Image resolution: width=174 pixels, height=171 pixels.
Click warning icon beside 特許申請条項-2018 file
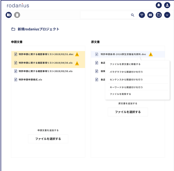tap(151, 54)
